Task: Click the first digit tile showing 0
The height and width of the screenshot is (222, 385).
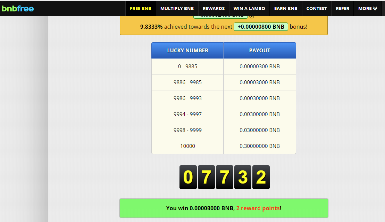Action: [x=188, y=177]
